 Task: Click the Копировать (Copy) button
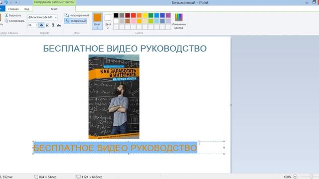pyautogui.click(x=14, y=21)
